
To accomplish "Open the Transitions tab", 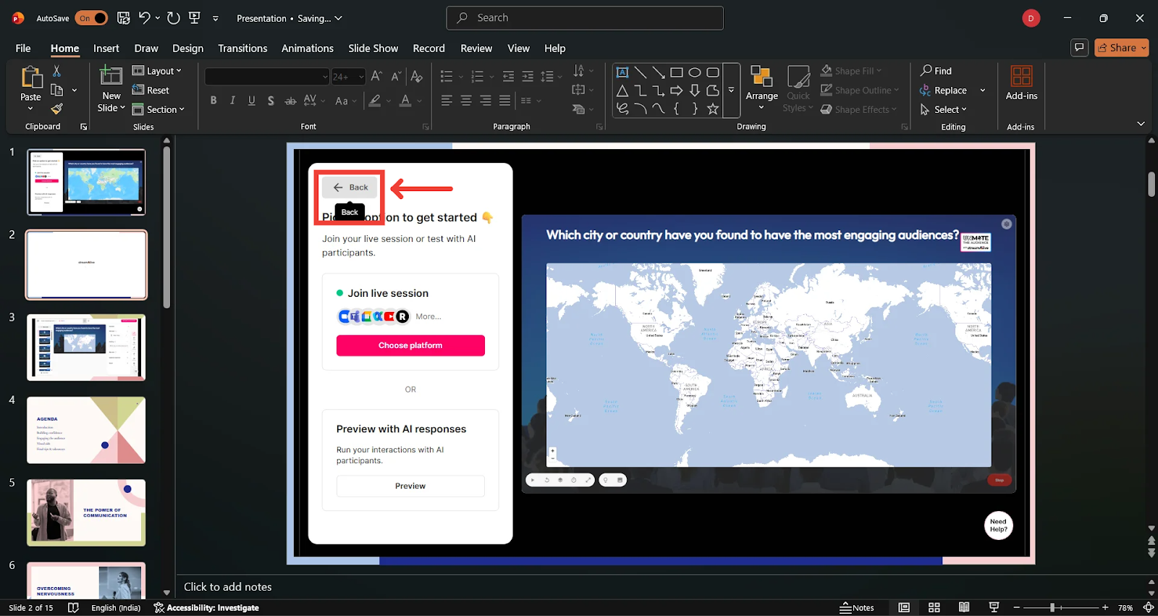I will (242, 48).
